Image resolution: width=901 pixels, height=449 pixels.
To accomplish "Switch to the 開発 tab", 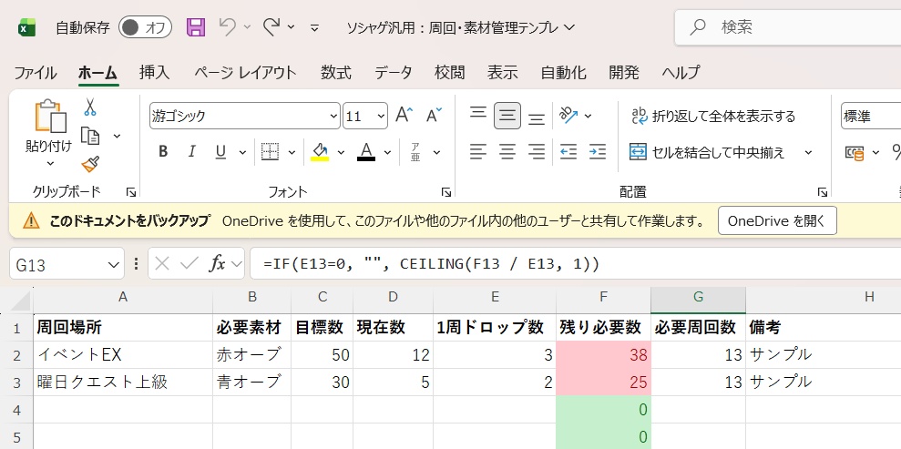I will pos(625,73).
